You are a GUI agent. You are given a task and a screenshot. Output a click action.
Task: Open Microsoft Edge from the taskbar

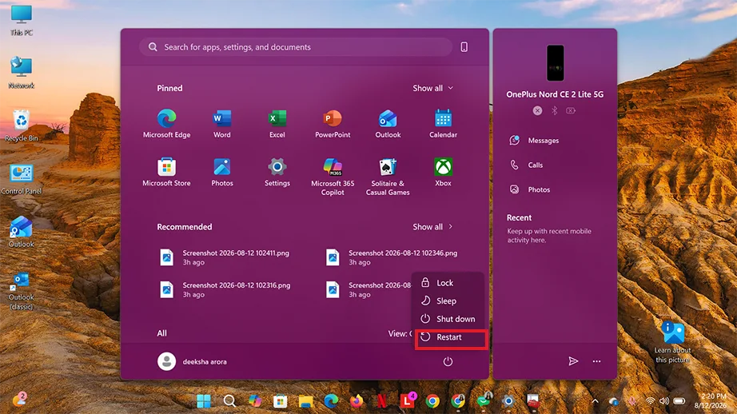click(331, 401)
